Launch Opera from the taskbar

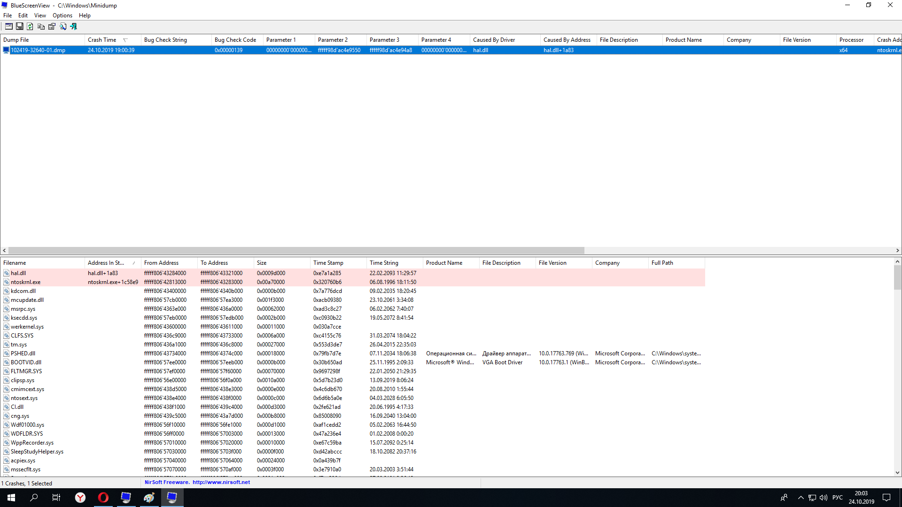click(x=103, y=498)
